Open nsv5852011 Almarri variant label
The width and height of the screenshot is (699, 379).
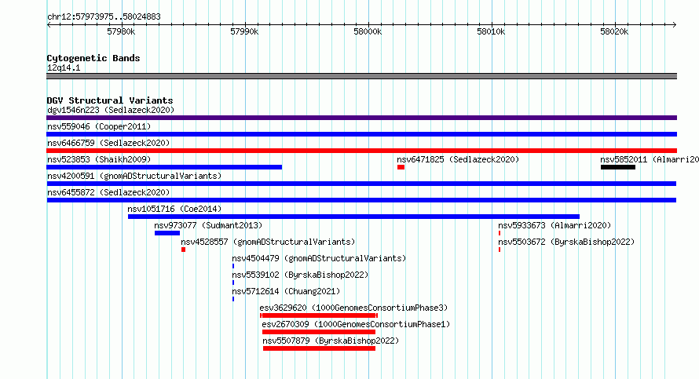coord(649,159)
